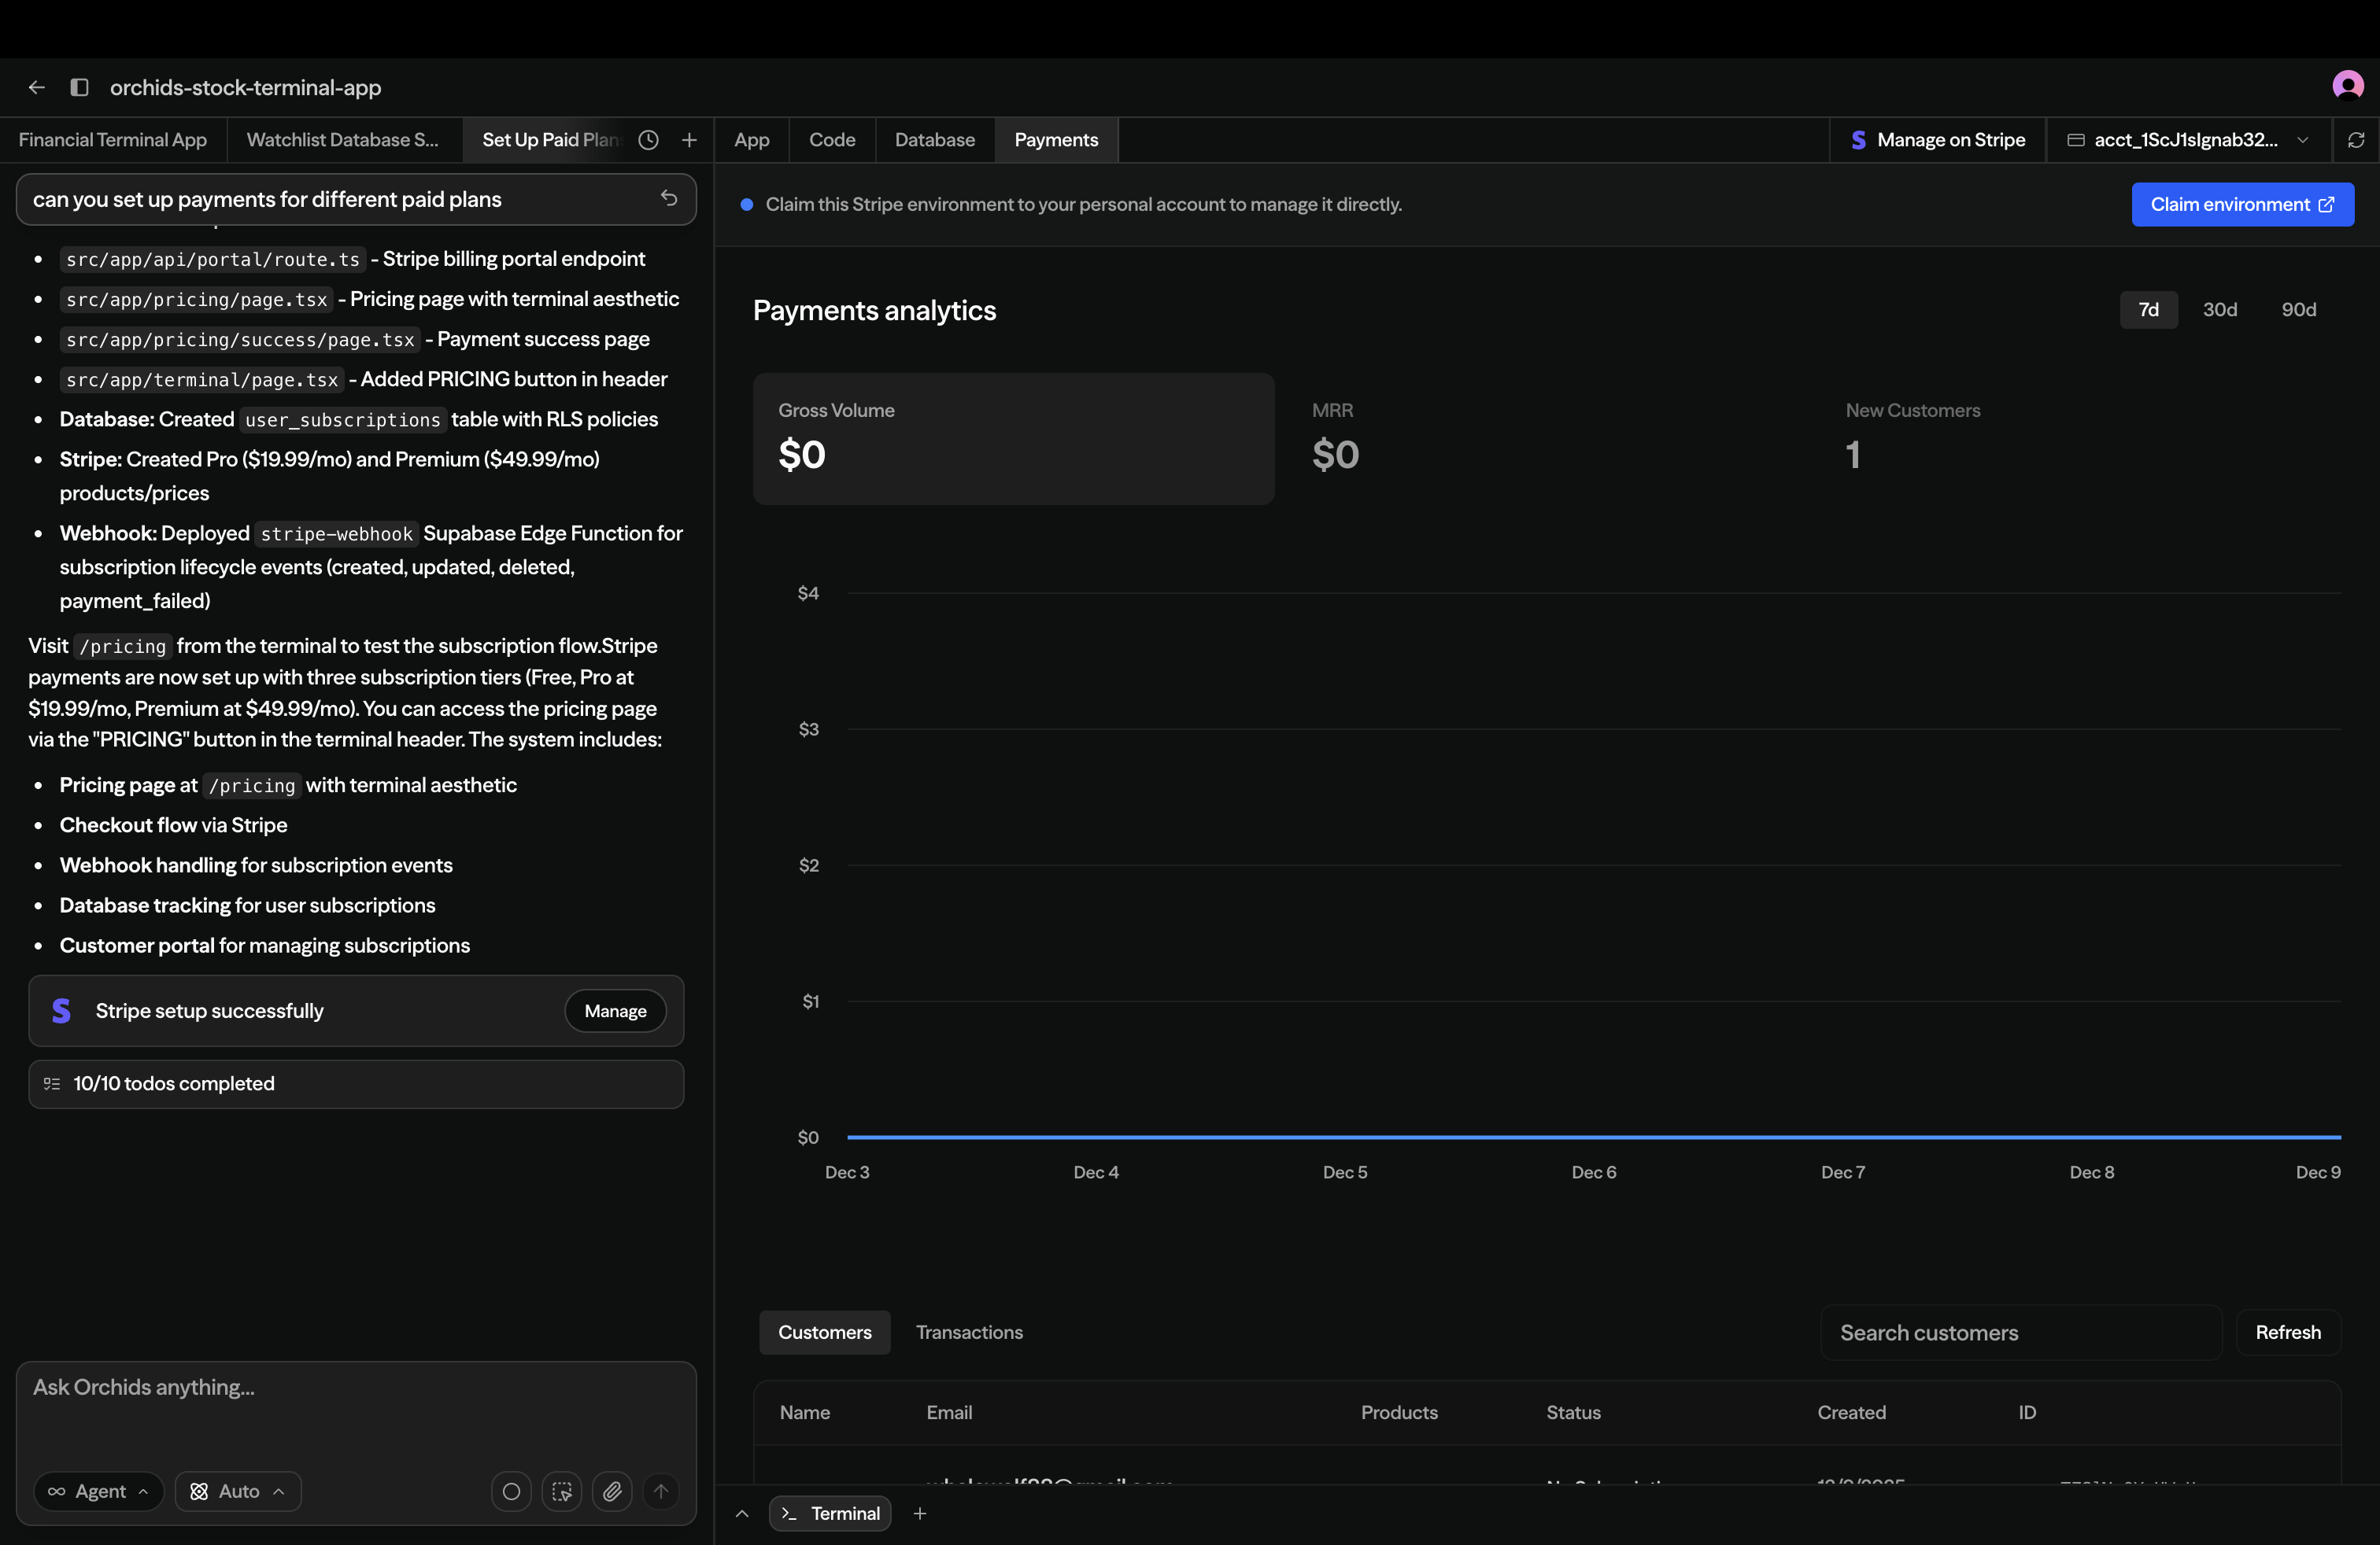This screenshot has height=1545, width=2380.
Task: Click the attachment paperclip icon
Action: (x=613, y=1491)
